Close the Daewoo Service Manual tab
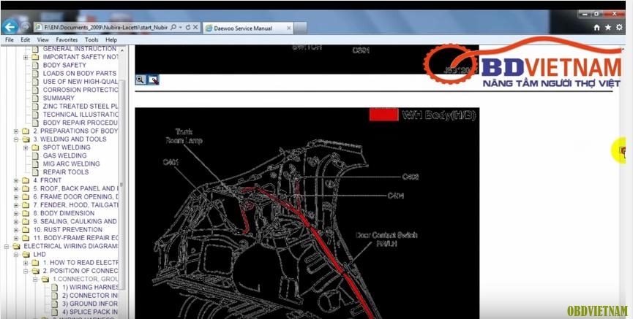The height and width of the screenshot is (319, 633). pos(288,28)
